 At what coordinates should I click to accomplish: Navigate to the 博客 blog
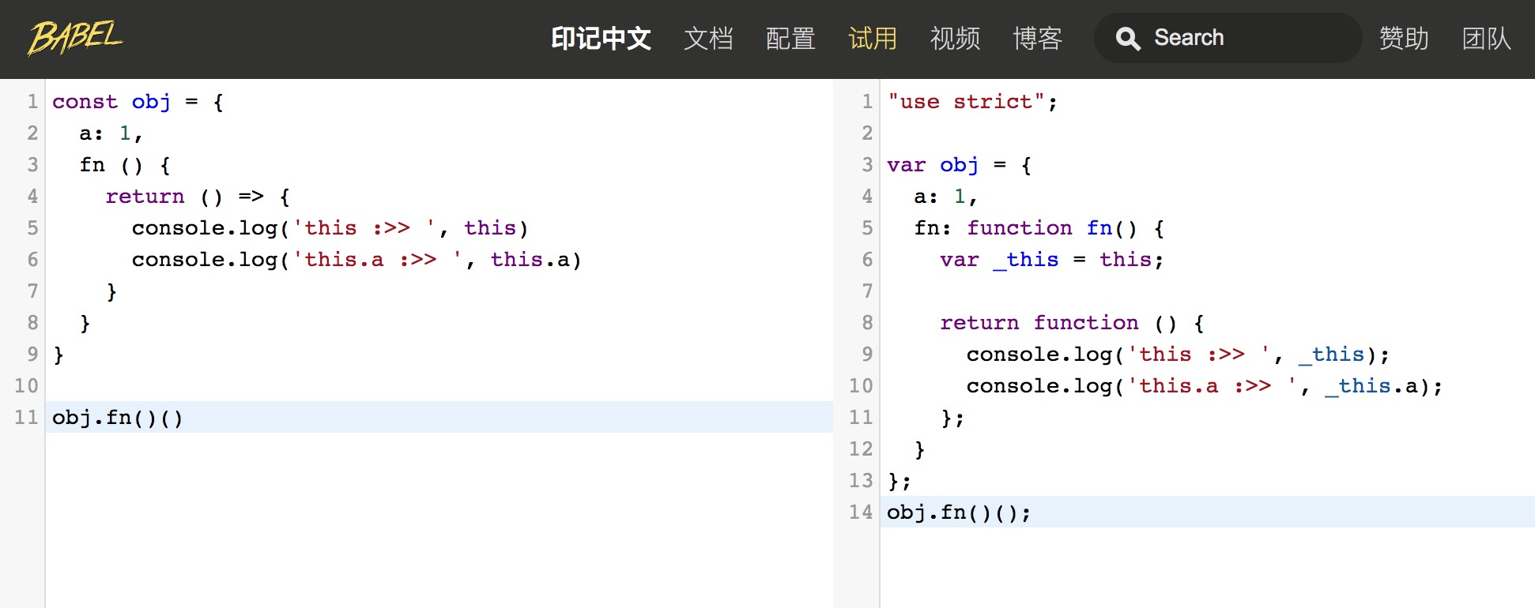click(x=1037, y=38)
